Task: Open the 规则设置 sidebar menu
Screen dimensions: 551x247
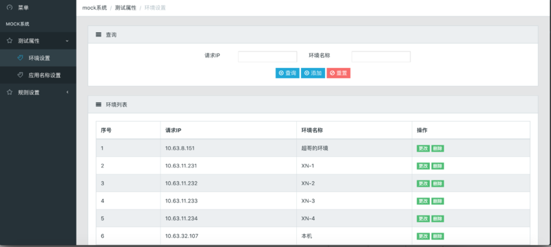Action: click(38, 93)
